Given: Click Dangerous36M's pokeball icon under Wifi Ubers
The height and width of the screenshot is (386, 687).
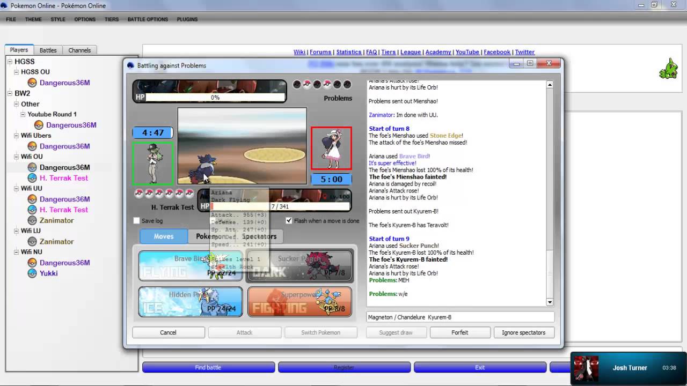Looking at the screenshot, I should pyautogui.click(x=32, y=146).
